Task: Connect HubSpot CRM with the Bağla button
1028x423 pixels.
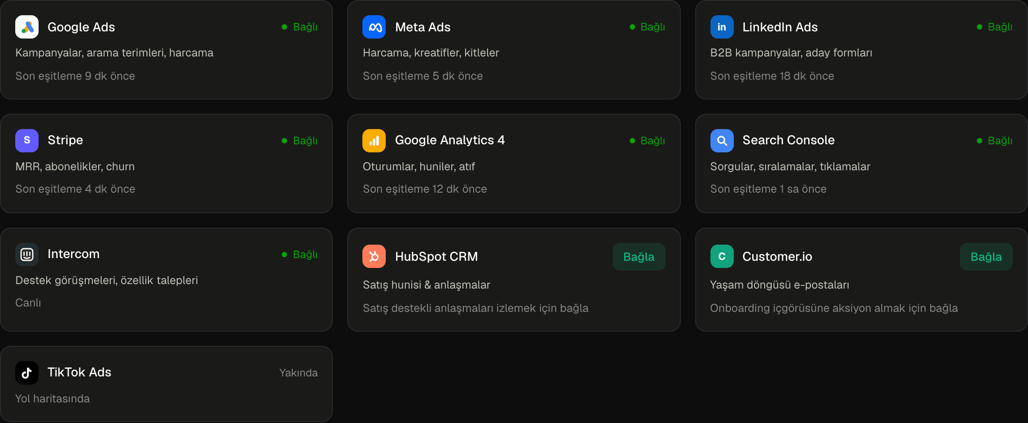Action: click(639, 257)
